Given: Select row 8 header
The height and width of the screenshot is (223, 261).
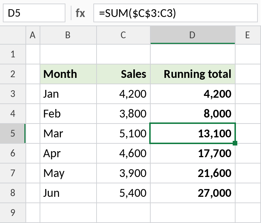Looking at the screenshot, I should coord(13,193).
